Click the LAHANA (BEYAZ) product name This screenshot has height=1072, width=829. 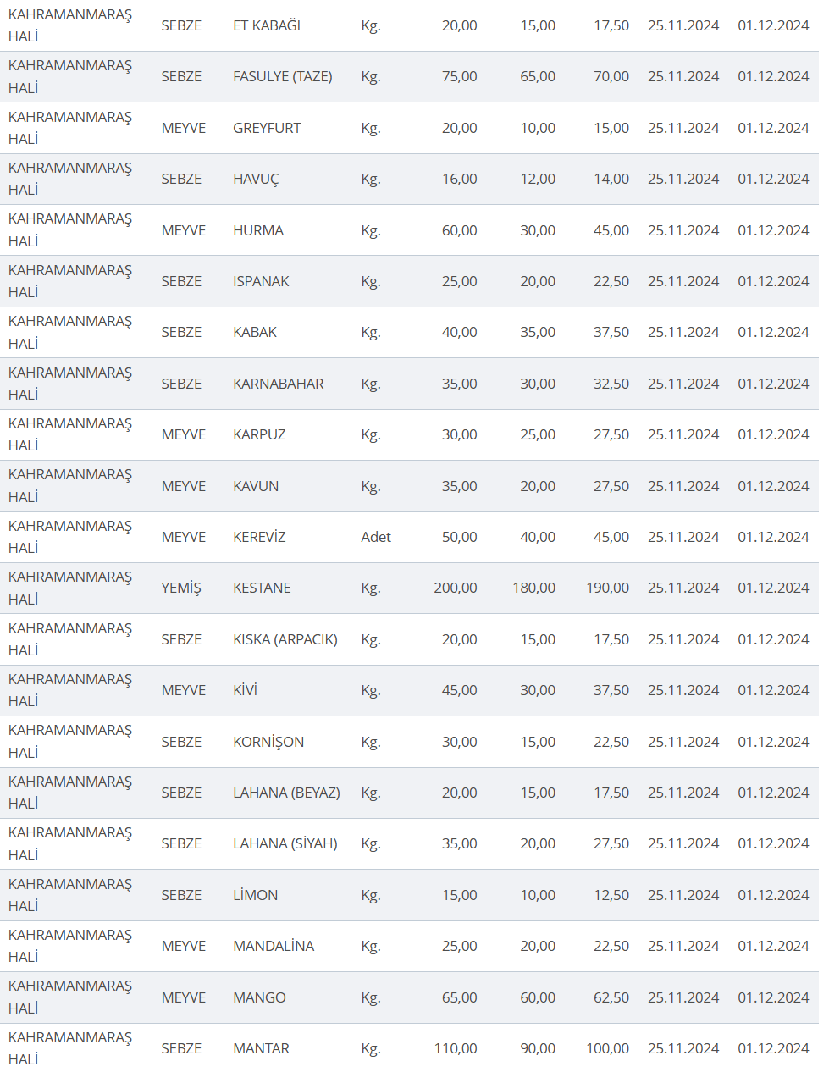pyautogui.click(x=286, y=793)
